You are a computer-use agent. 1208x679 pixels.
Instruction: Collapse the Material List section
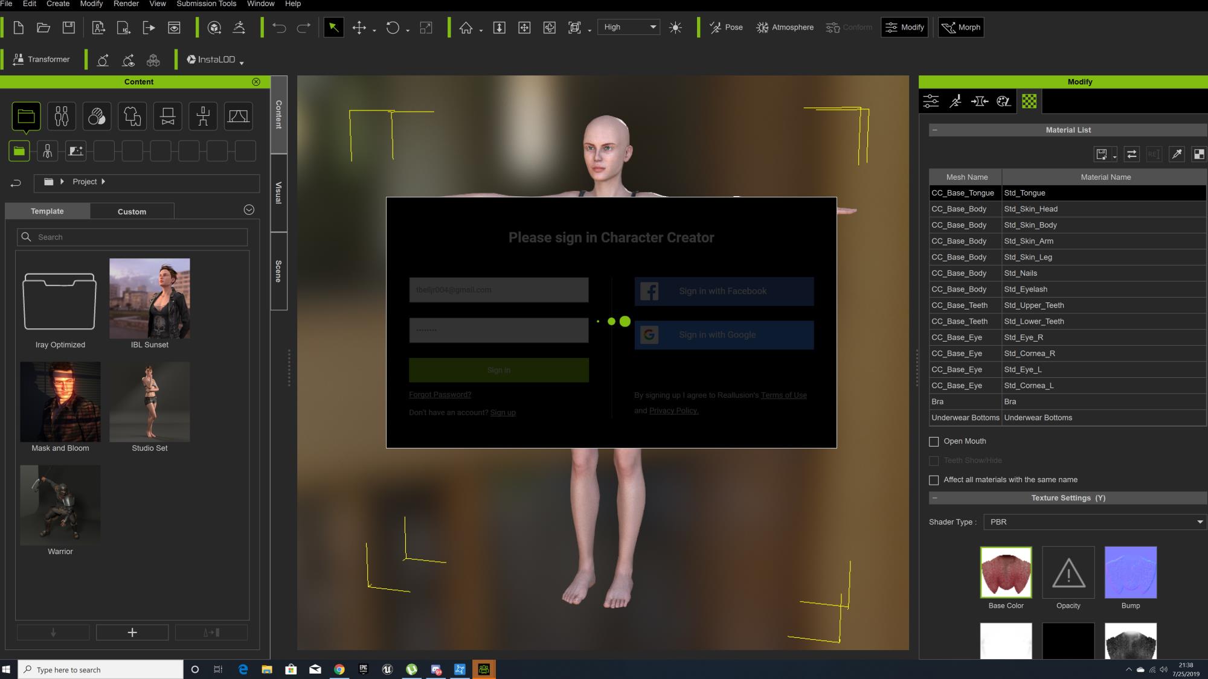(934, 130)
